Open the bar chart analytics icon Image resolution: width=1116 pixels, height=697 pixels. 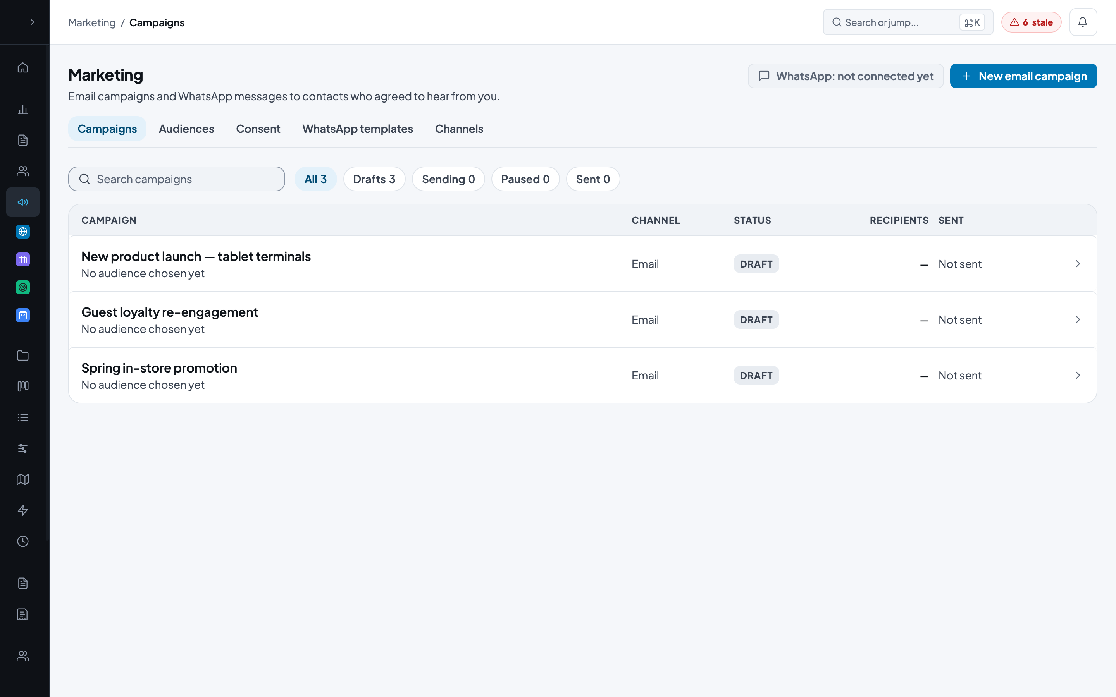click(x=22, y=109)
